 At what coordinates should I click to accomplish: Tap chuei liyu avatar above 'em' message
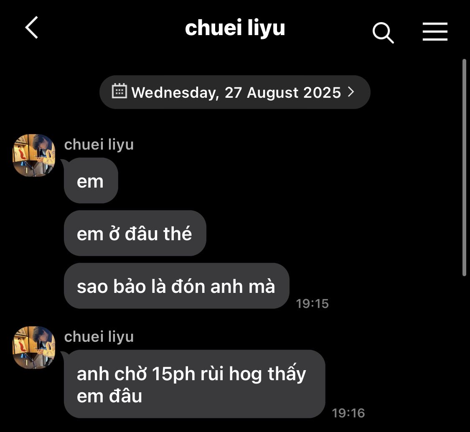pyautogui.click(x=34, y=155)
